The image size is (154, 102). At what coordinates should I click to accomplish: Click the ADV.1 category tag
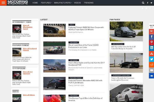(x=72, y=25)
